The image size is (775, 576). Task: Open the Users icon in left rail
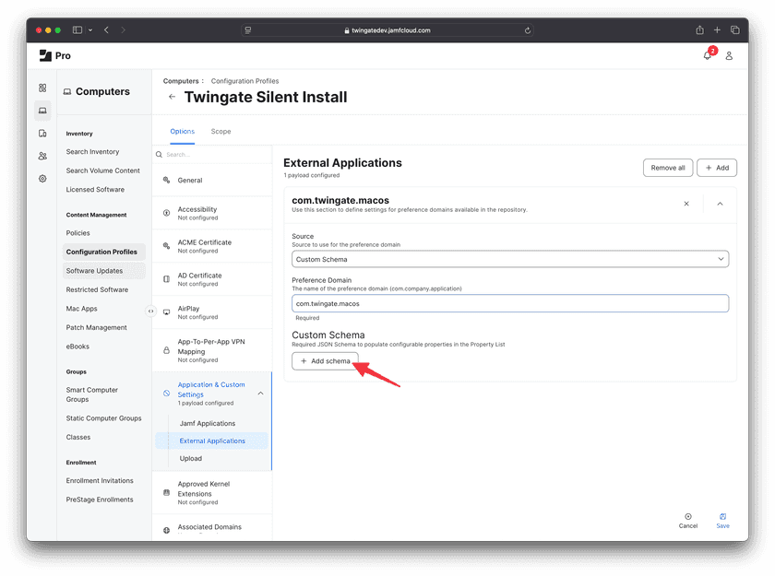coord(42,156)
